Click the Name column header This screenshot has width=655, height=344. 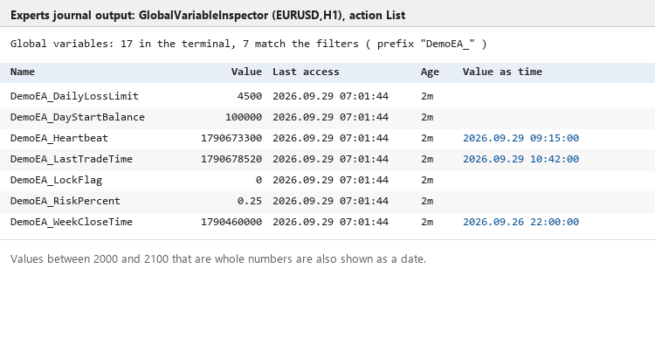pos(23,72)
